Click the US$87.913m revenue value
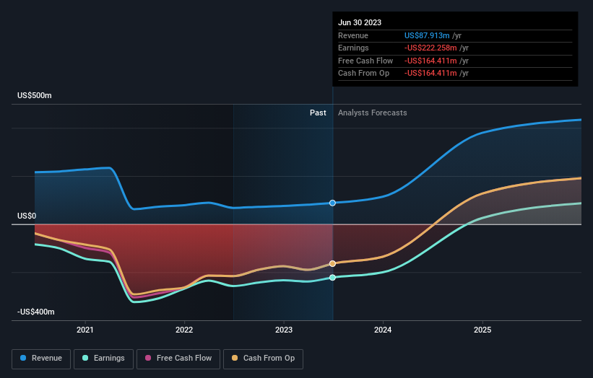Screen dimensions: 593x378 coord(427,35)
